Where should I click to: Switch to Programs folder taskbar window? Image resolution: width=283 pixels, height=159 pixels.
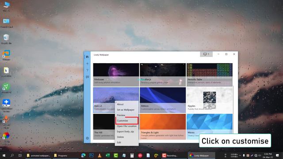(65, 155)
